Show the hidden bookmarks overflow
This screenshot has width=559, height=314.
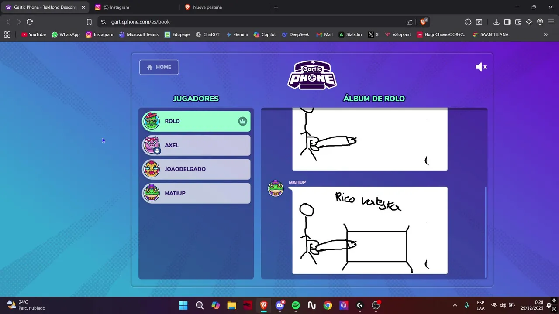[545, 34]
